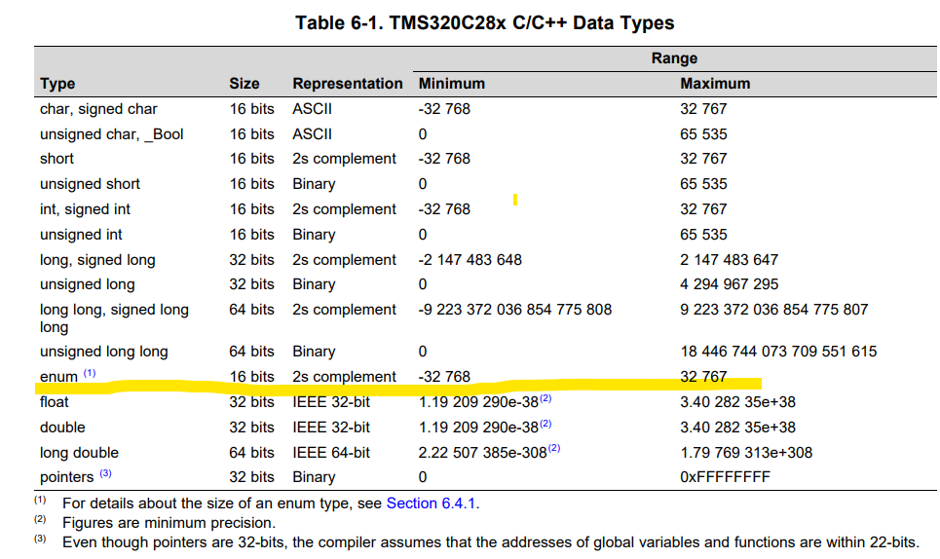Click footnote (2) next to long double minimum

(x=554, y=448)
